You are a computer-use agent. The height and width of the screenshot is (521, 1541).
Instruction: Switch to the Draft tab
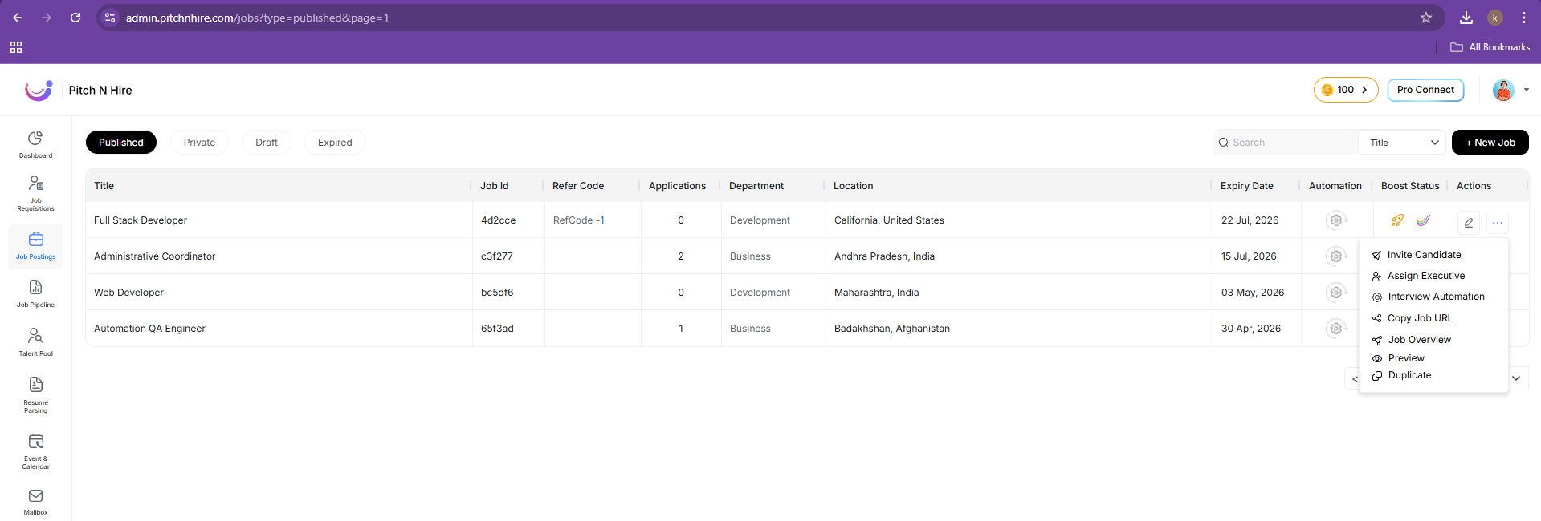pyautogui.click(x=267, y=143)
